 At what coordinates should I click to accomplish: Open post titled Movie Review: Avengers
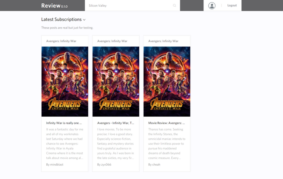tap(167, 123)
